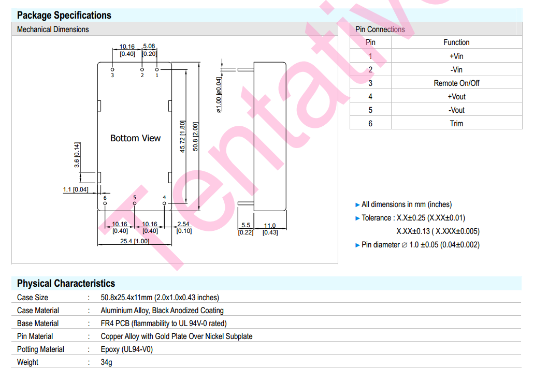Screen dimensions: 548x368
Task: Select the '50.8 [2.00]' height dimension text
Action: point(195,137)
